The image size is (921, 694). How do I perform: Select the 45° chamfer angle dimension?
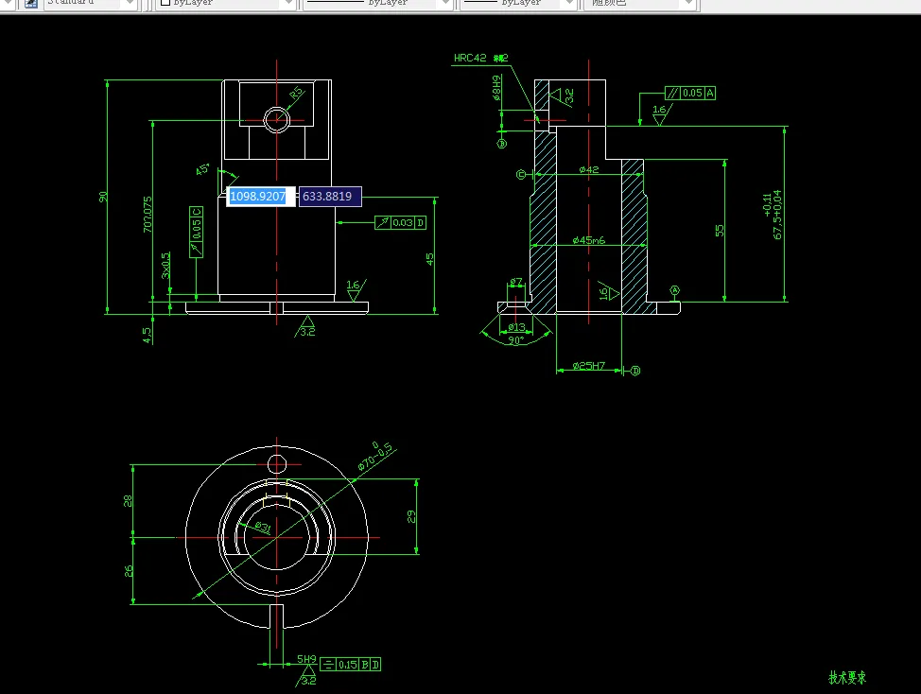[202, 168]
